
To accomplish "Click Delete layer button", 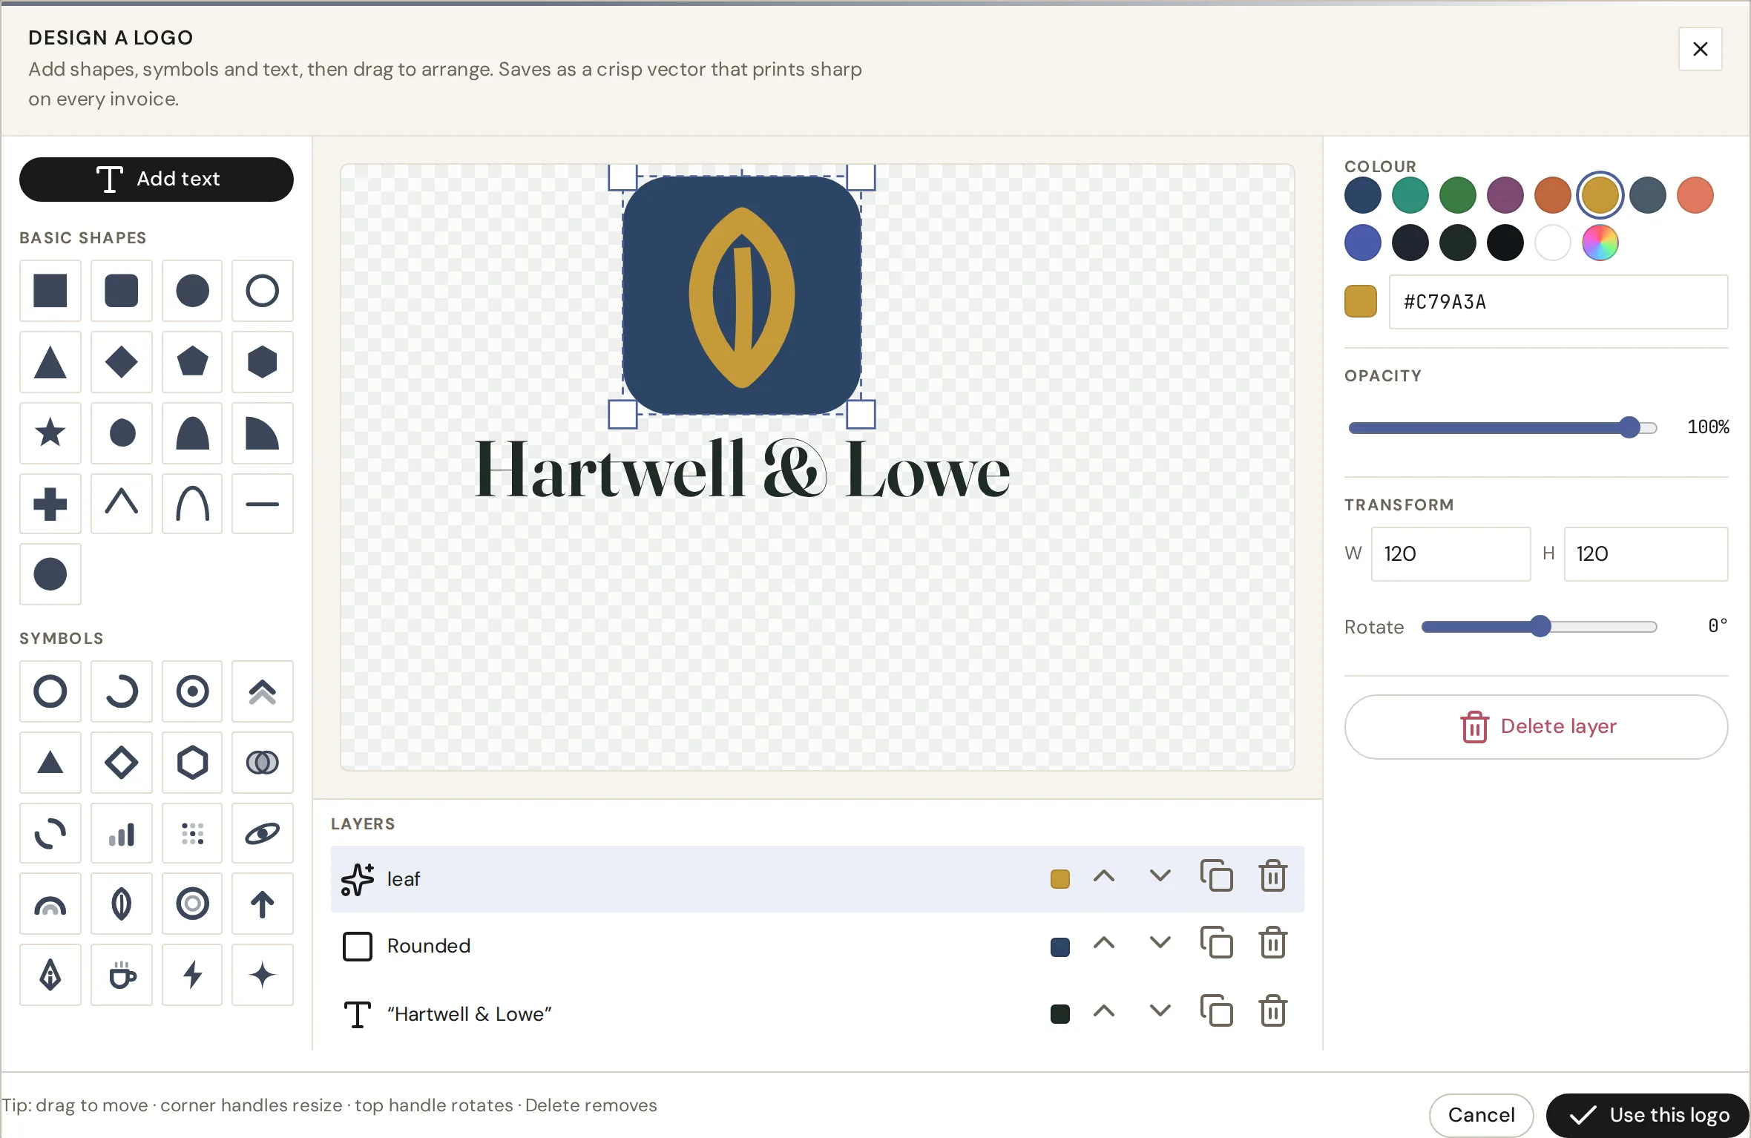I will pos(1536,726).
